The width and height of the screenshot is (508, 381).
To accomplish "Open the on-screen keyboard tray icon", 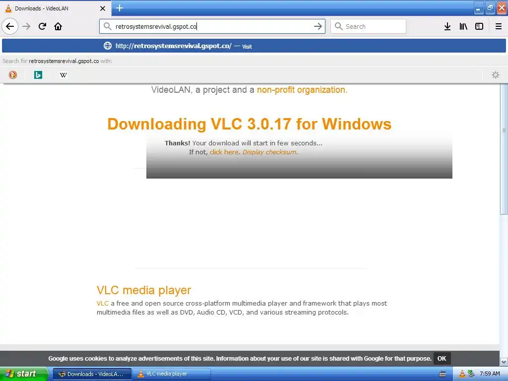I will click(442, 374).
